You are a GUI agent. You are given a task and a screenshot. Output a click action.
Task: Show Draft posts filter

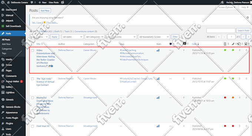pyautogui.click(x=58, y=31)
